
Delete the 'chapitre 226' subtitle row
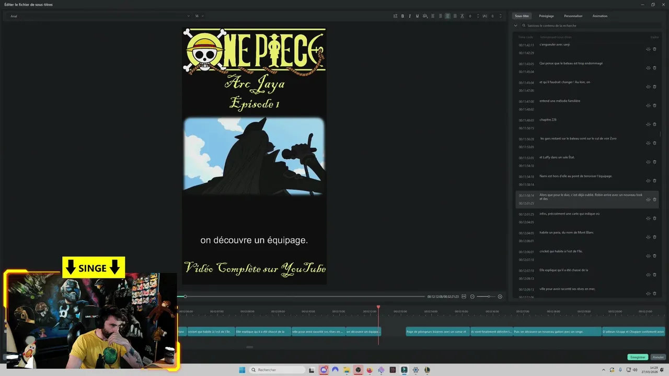click(x=654, y=124)
